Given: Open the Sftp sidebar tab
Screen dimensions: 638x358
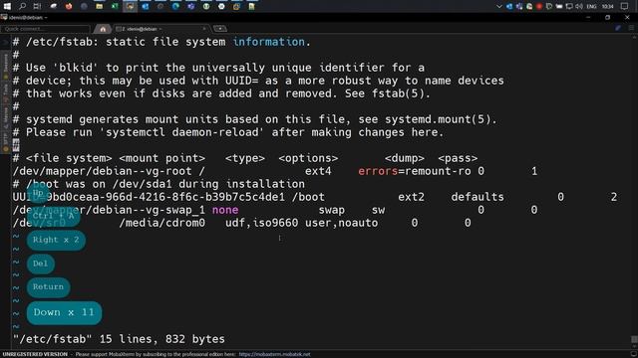Looking at the screenshot, I should point(5,141).
